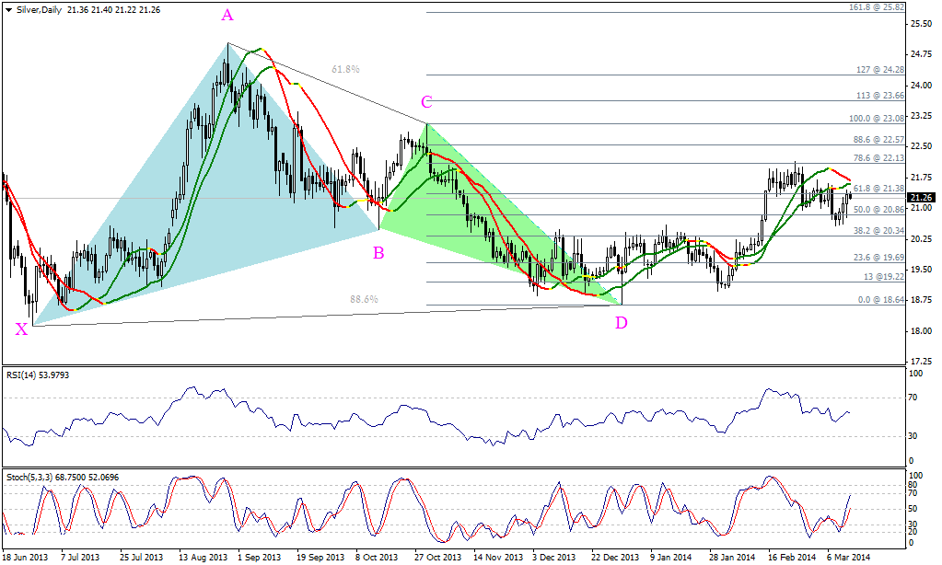The image size is (942, 565).
Task: Click the Stoch(5,3,3) indicator label
Action: (x=63, y=478)
